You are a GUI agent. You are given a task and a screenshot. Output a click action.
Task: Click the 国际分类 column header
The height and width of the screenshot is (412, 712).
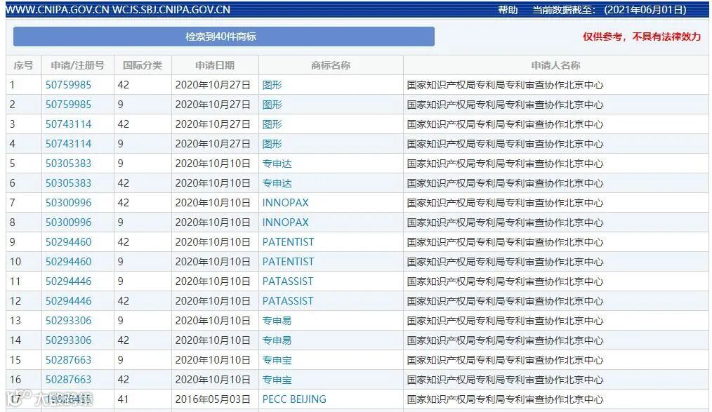point(142,65)
